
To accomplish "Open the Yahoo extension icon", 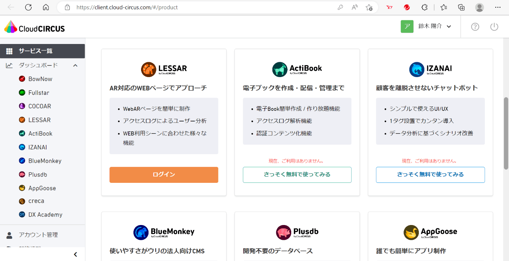I will (389, 7).
